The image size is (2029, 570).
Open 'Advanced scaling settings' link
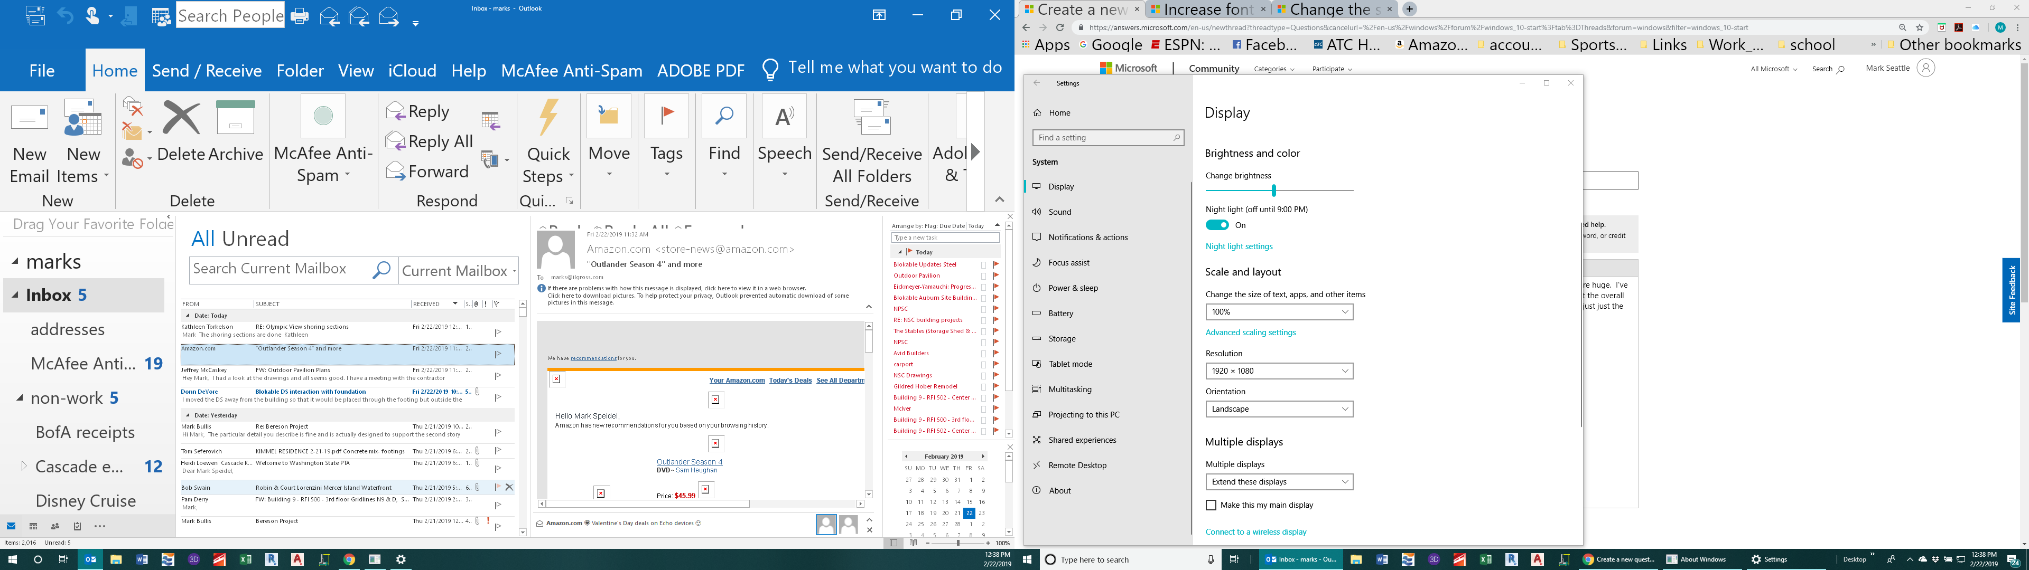click(x=1250, y=332)
